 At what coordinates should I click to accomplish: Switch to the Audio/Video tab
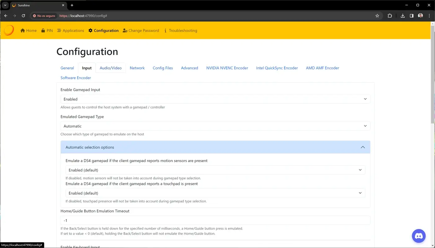[110, 68]
